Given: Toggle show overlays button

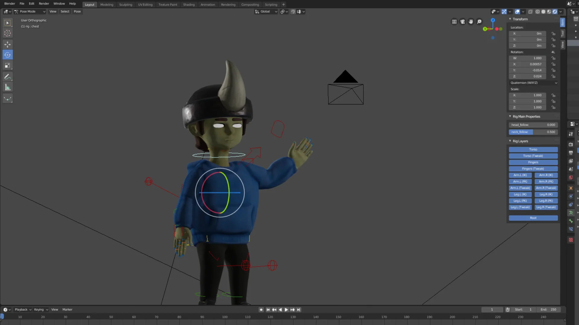Looking at the screenshot, I should 517,12.
